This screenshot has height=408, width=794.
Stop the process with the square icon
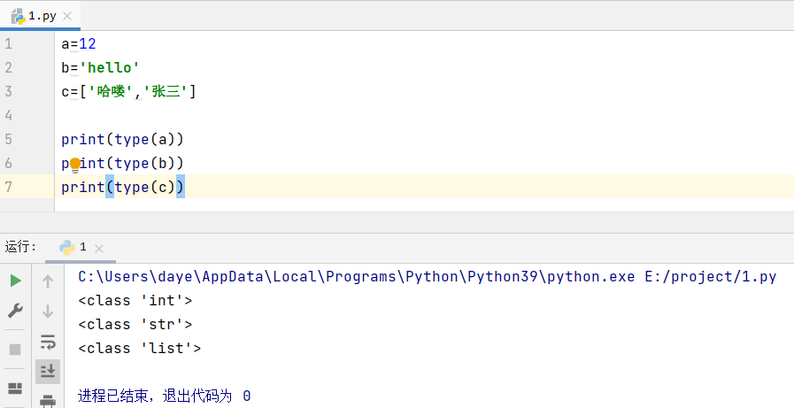click(x=15, y=350)
